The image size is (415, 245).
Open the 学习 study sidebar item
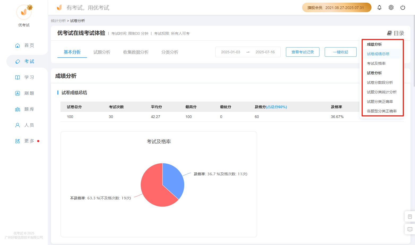(24, 77)
